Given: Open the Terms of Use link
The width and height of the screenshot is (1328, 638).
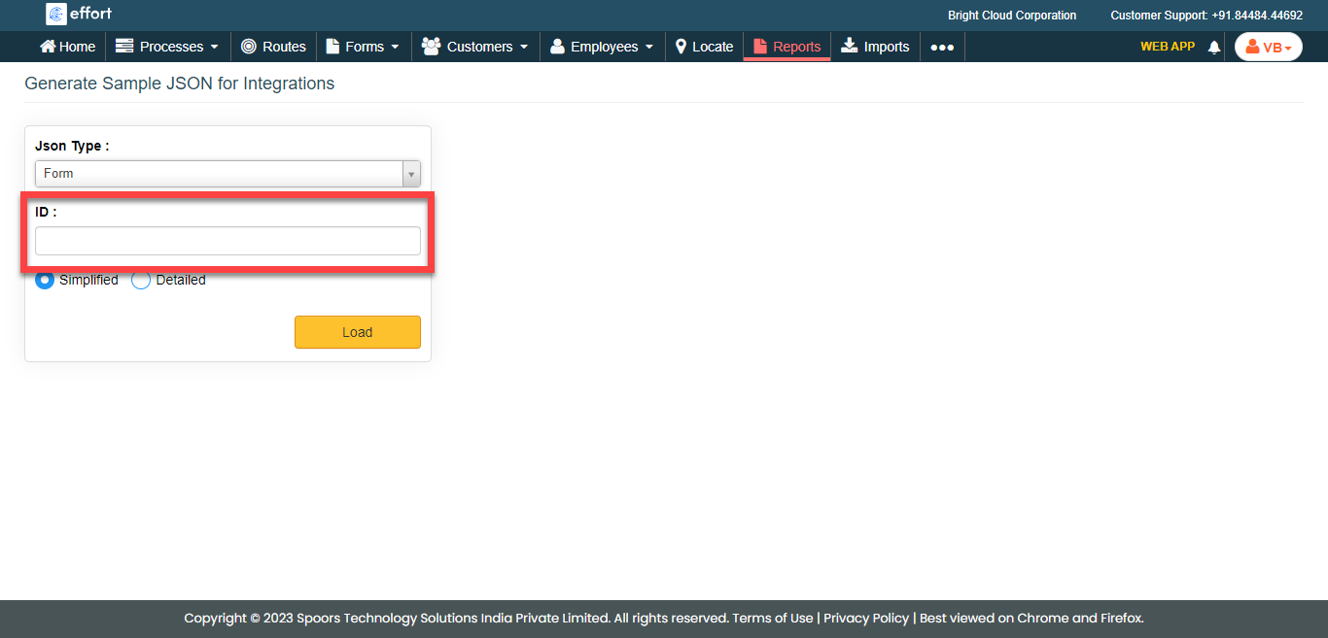Looking at the screenshot, I should [772, 618].
